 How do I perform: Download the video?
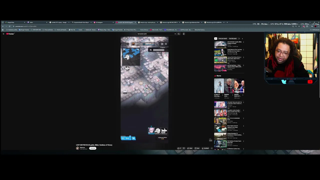205,148
